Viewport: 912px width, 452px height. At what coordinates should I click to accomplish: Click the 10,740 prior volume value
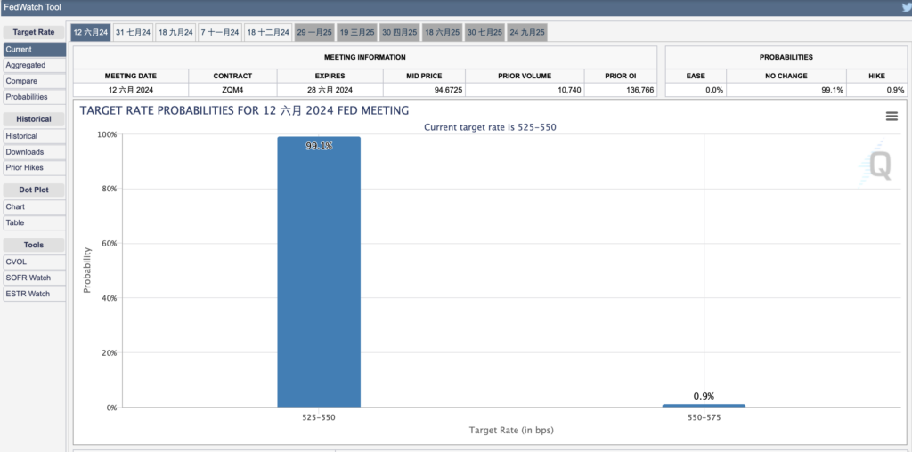click(525, 90)
